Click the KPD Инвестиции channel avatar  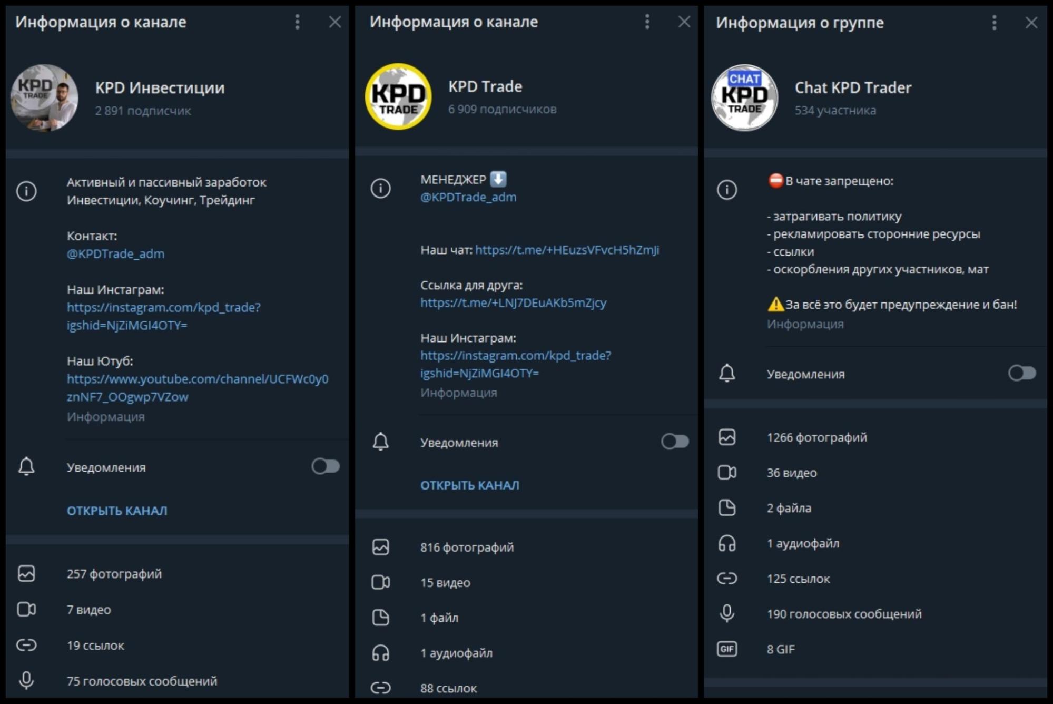coord(44,97)
